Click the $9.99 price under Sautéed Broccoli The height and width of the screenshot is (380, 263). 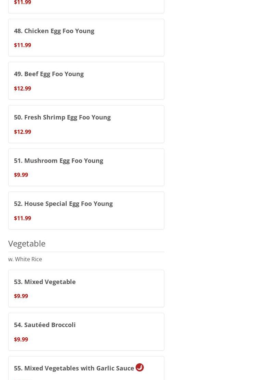coord(21,339)
